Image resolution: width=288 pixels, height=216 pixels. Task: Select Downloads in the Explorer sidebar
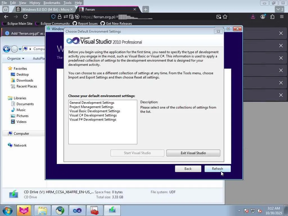(22, 80)
